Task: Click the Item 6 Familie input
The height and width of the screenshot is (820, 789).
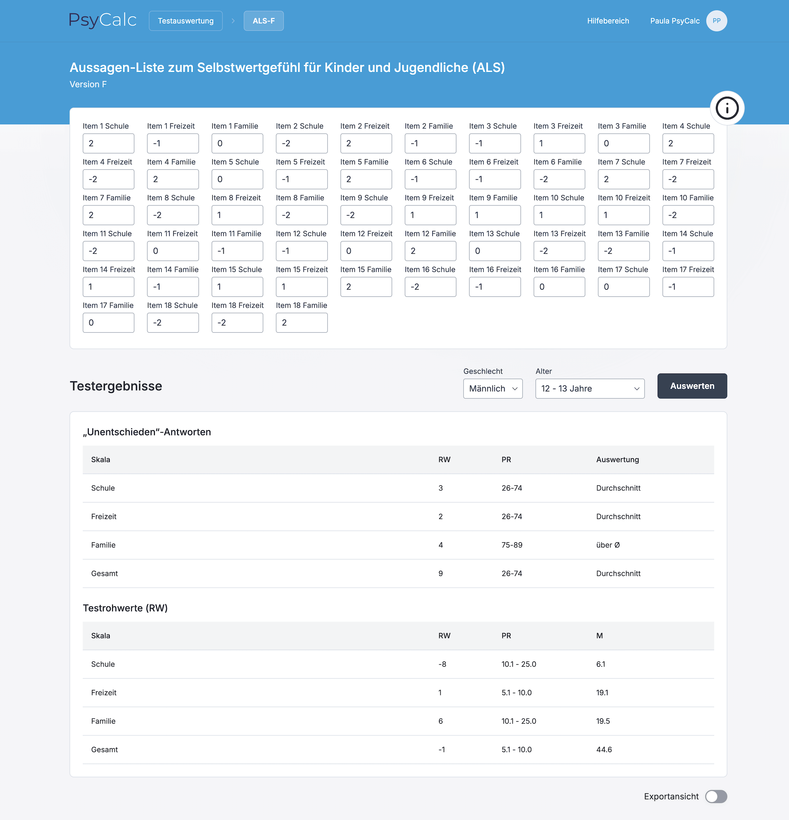Action: (559, 180)
